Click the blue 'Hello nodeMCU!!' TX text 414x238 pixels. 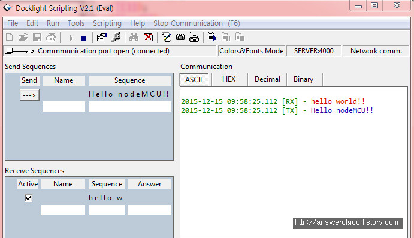click(342, 110)
